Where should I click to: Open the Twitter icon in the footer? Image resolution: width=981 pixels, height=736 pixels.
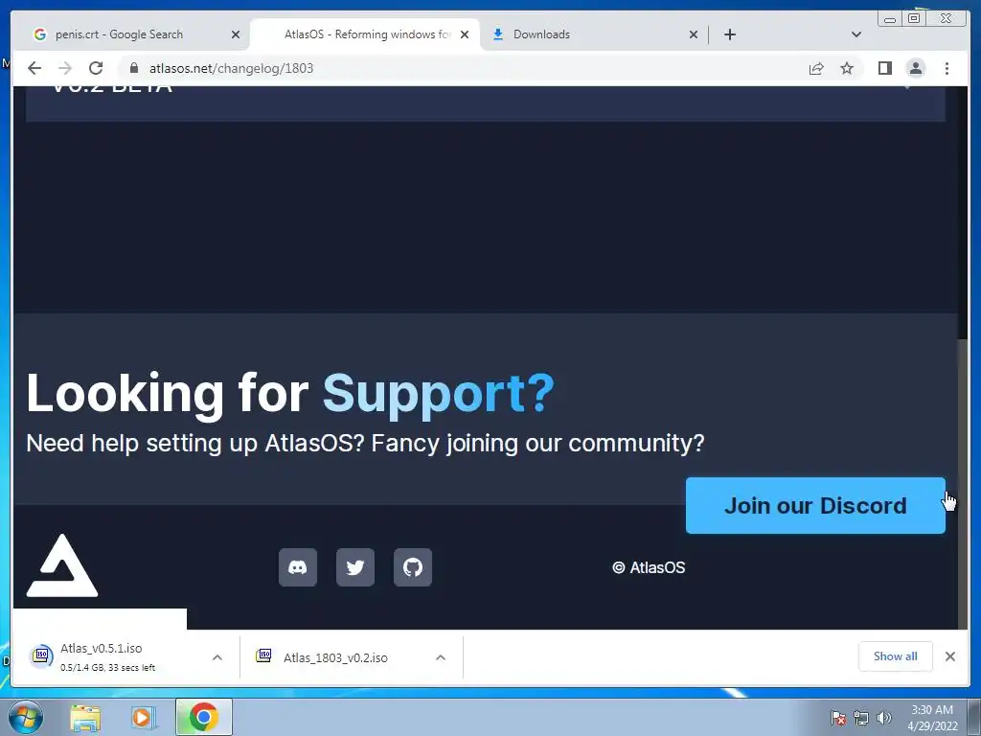click(x=355, y=567)
